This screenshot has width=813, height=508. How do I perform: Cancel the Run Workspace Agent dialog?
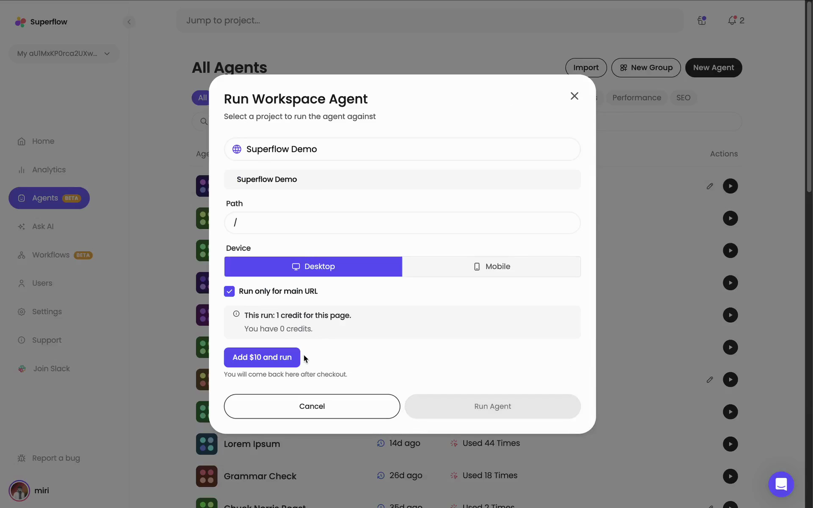pos(312,406)
